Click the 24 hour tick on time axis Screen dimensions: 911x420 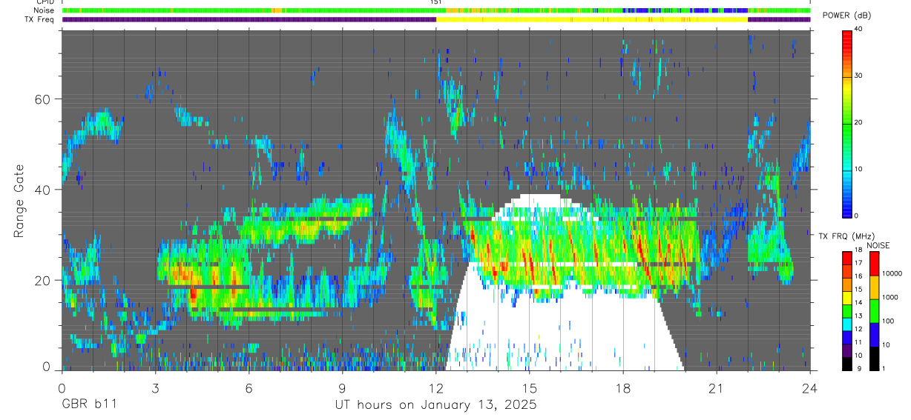pyautogui.click(x=810, y=387)
